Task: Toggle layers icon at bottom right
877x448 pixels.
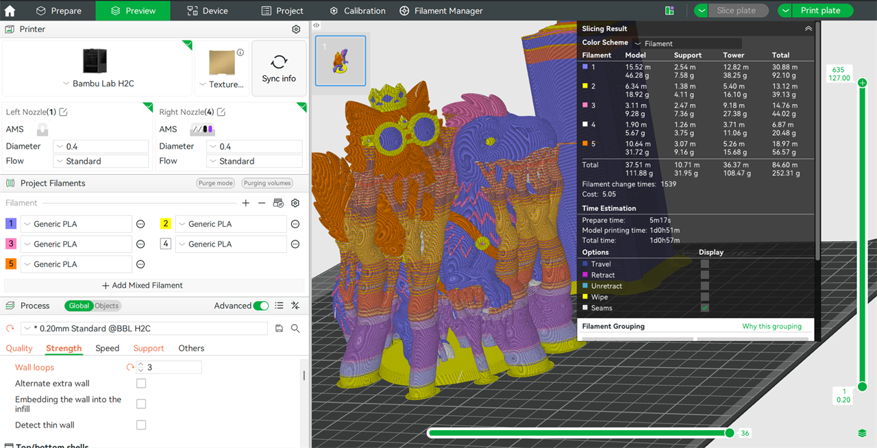Action: tap(862, 433)
